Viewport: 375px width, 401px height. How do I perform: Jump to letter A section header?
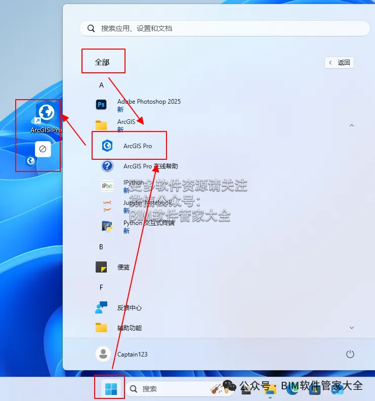coord(101,85)
